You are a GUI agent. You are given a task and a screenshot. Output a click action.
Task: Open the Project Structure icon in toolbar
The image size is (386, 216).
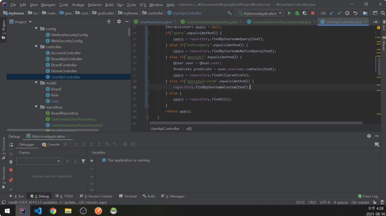point(365,13)
